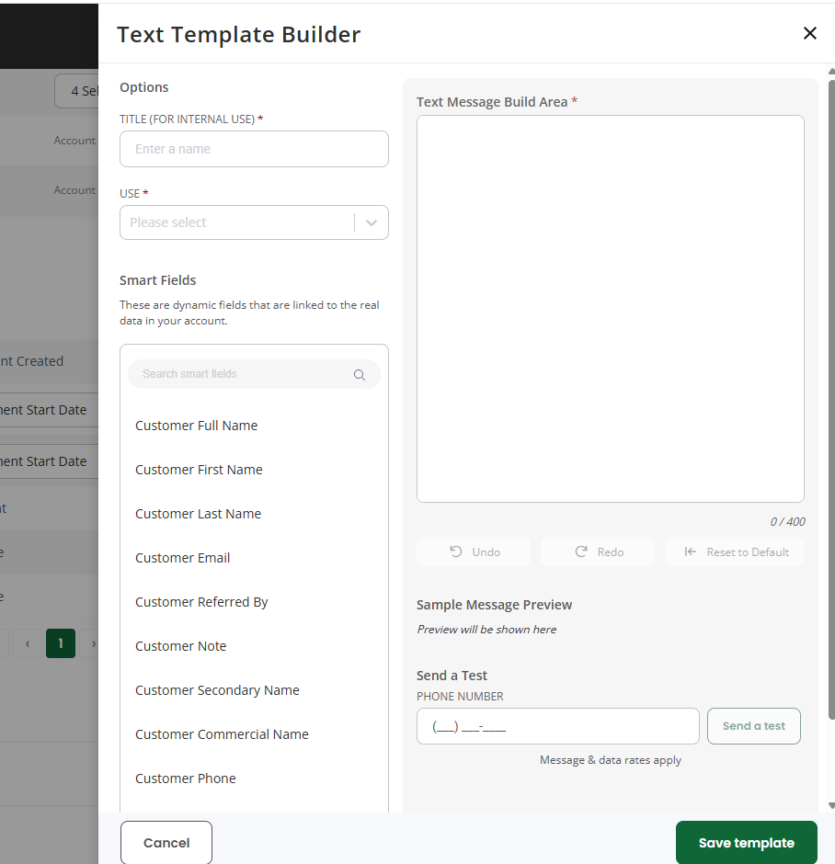Click the search magnifier icon in smart fields
The width and height of the screenshot is (835, 864).
[360, 375]
